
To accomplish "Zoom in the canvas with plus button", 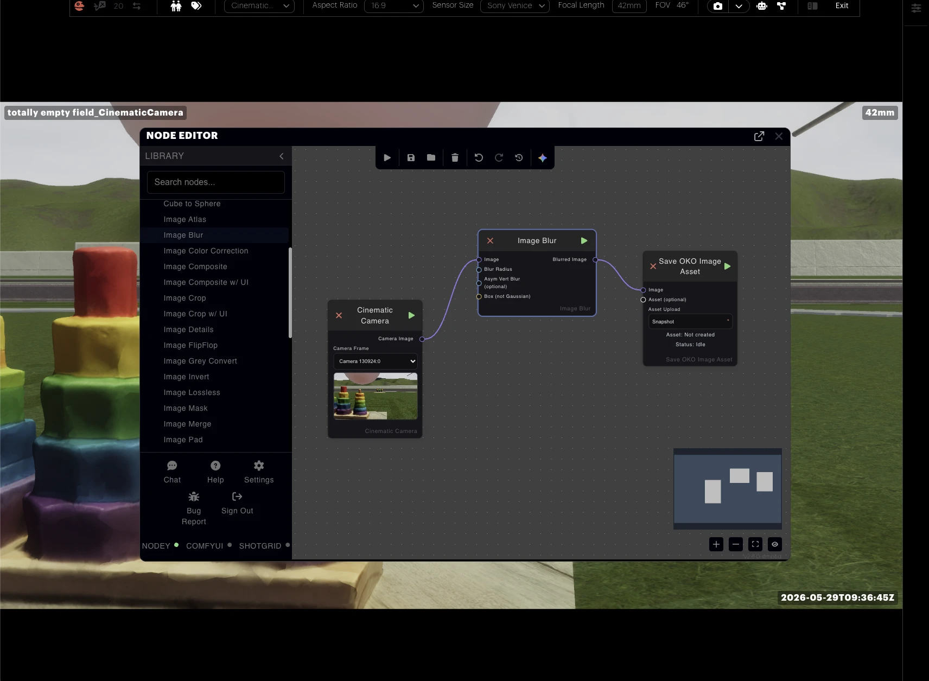I will tap(716, 544).
